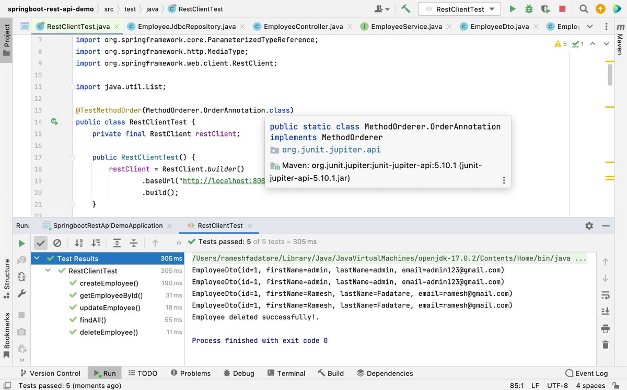Select the deleteEmployee() test result

pyautogui.click(x=108, y=332)
